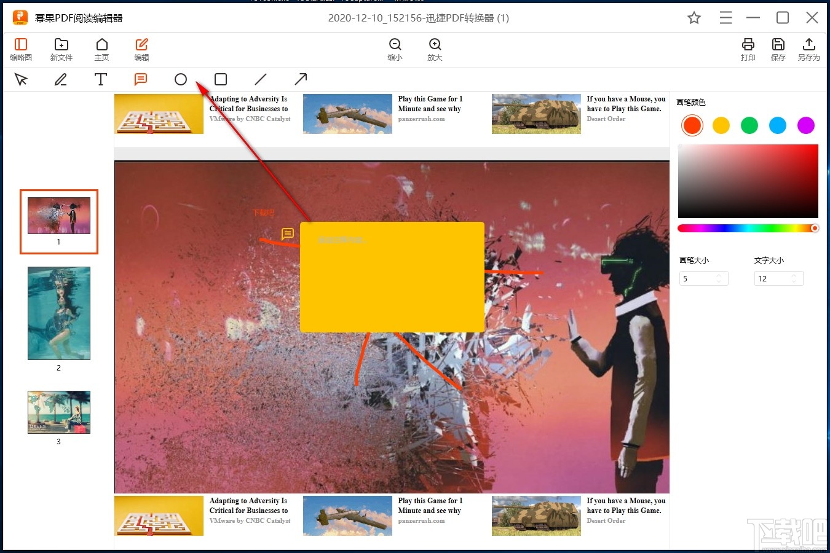The height and width of the screenshot is (553, 830).
Task: Click the document title in the title bar
Action: click(419, 18)
